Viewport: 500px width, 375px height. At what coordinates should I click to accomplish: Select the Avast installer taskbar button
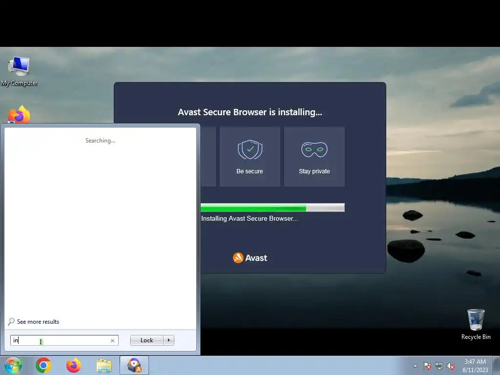tap(134, 365)
